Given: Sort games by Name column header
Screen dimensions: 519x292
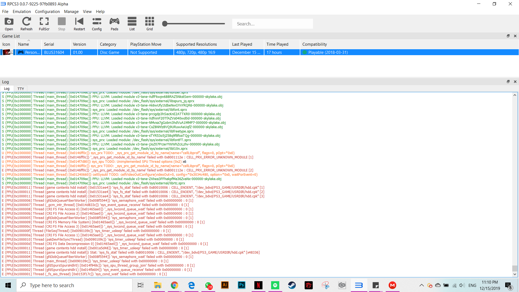Looking at the screenshot, I should 24,44.
